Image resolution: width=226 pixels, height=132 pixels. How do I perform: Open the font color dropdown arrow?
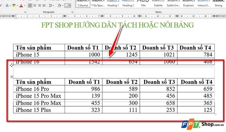[25, 6]
